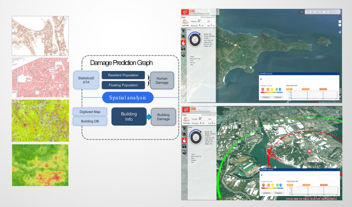
Task: Click the Spatial analysis blue pill
Action: click(x=128, y=98)
